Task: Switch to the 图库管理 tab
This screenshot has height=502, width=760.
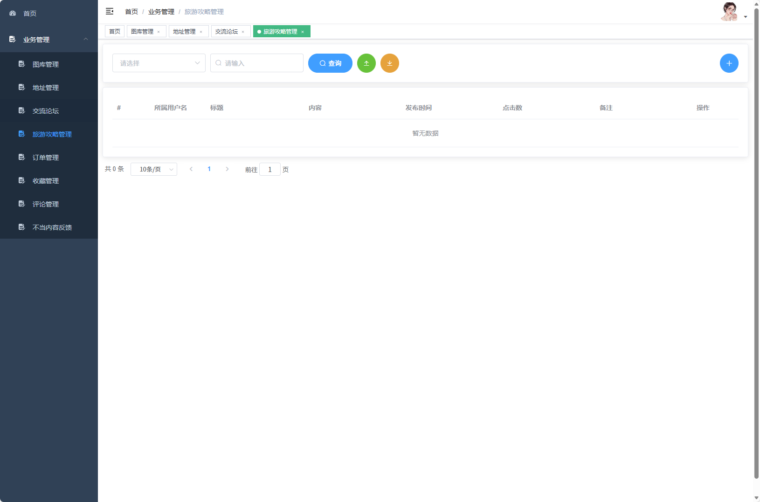Action: coord(143,31)
